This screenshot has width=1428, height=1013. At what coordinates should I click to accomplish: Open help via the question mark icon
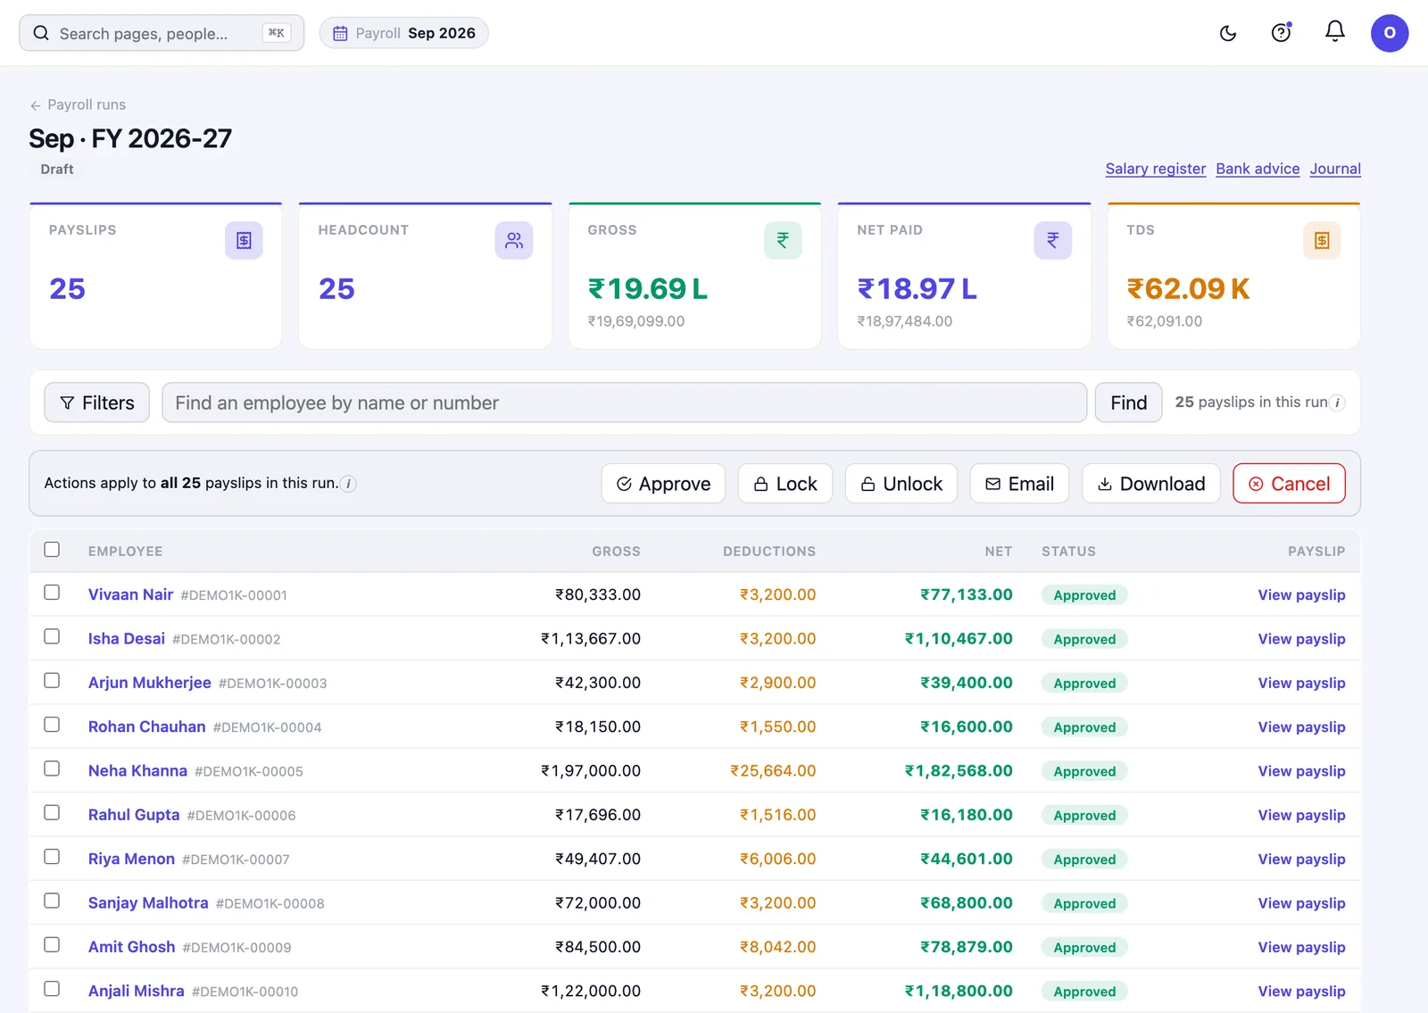(1282, 34)
